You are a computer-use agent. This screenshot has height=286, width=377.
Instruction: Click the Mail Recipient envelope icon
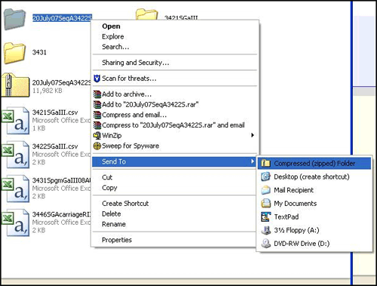265,190
